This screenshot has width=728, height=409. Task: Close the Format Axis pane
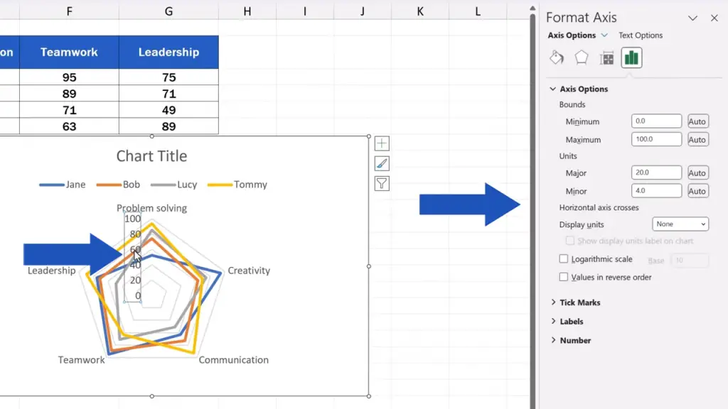[x=714, y=18]
